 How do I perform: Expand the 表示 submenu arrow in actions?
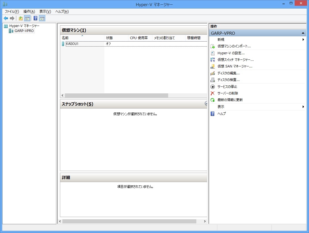coord(303,107)
